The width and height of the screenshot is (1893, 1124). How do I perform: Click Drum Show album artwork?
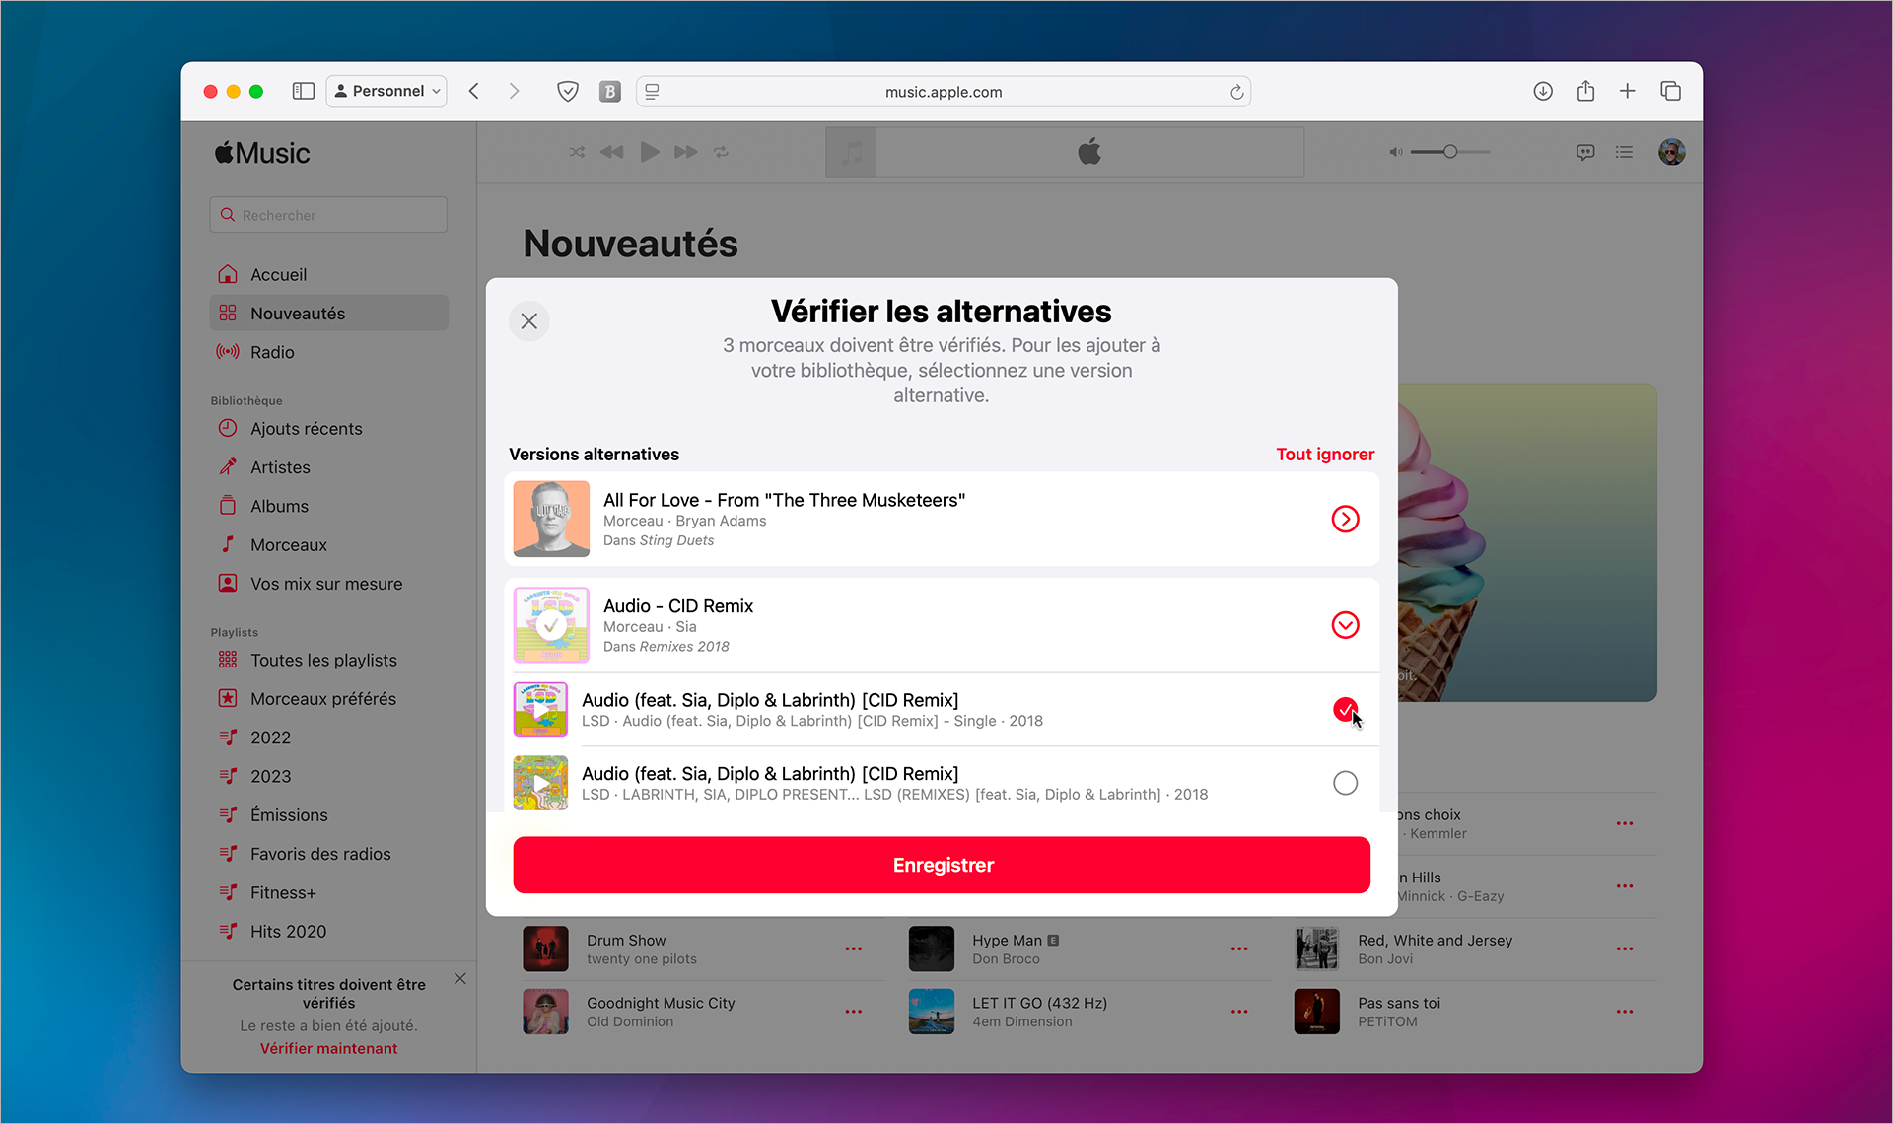[545, 948]
